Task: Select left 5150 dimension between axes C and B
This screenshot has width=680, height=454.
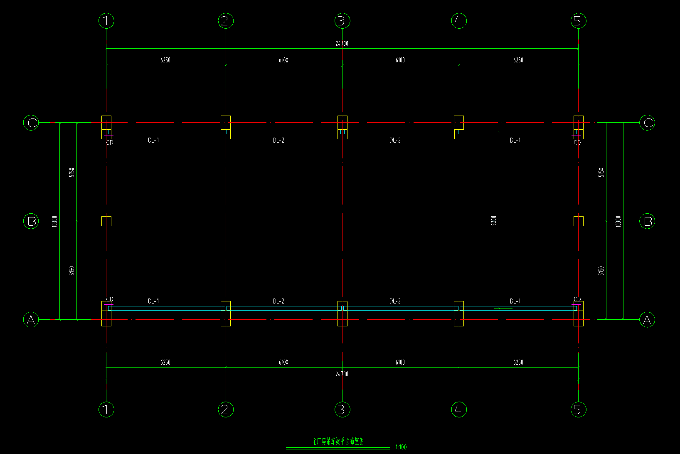Action: (x=71, y=172)
